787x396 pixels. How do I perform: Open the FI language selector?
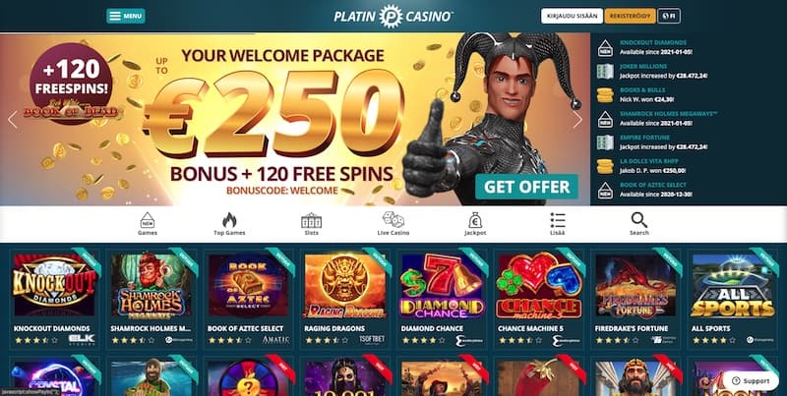coord(669,16)
